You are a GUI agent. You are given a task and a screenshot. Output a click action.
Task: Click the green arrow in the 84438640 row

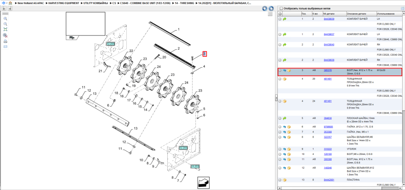[x=285, y=45]
